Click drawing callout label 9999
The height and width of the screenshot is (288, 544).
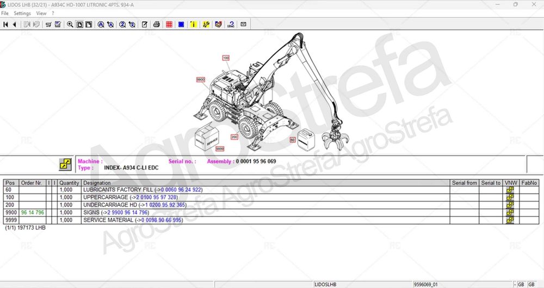(x=220, y=149)
